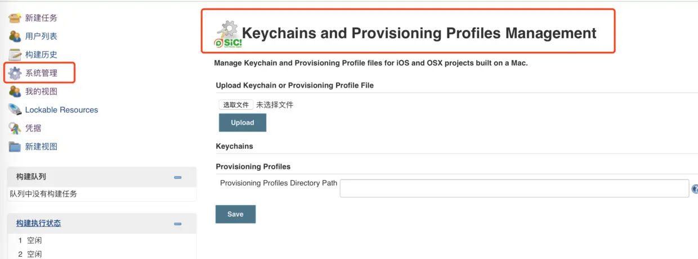Image resolution: width=698 pixels, height=259 pixels.
Task: Collapse the 构建执行状态 panel
Action: point(178,224)
